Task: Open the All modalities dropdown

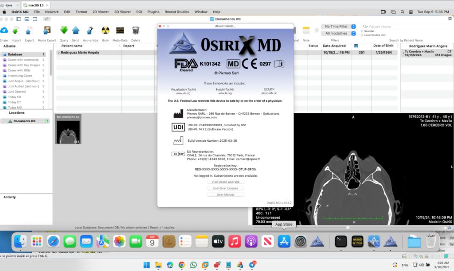Action: click(339, 33)
